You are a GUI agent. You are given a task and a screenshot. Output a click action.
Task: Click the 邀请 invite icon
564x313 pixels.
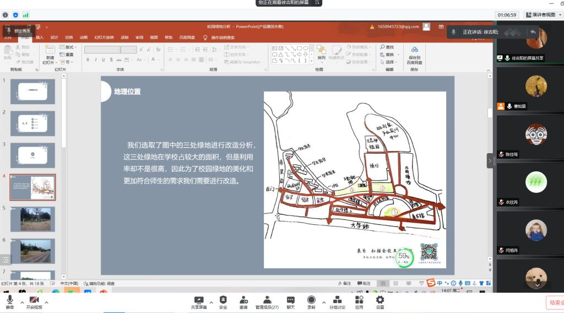click(243, 300)
